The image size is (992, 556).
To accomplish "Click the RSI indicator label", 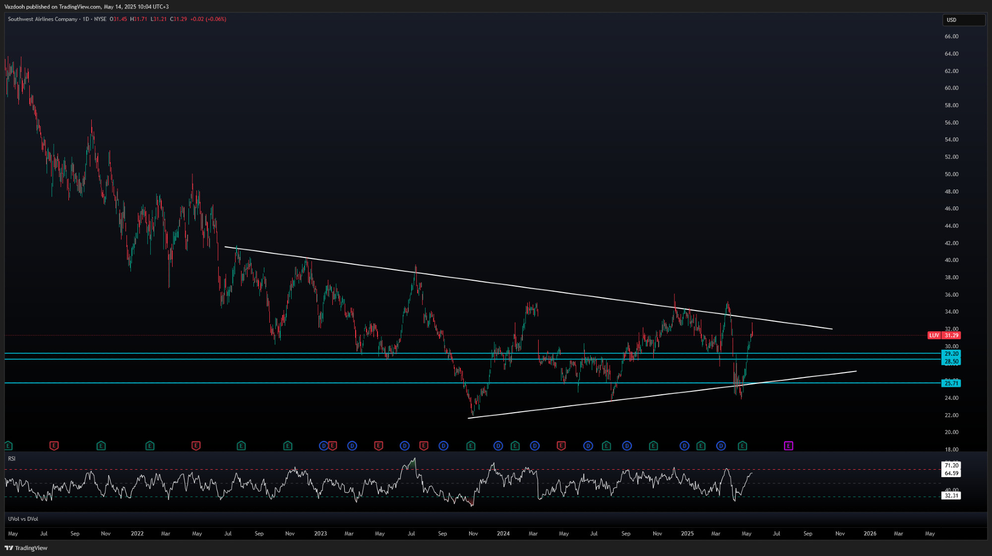I will (12, 459).
